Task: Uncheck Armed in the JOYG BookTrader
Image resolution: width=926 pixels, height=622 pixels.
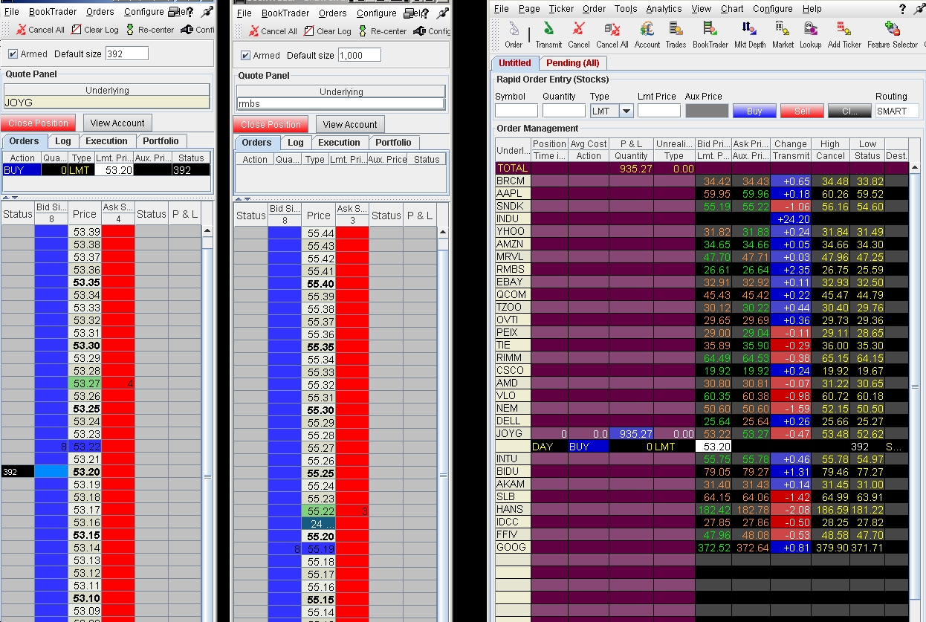Action: pyautogui.click(x=13, y=54)
